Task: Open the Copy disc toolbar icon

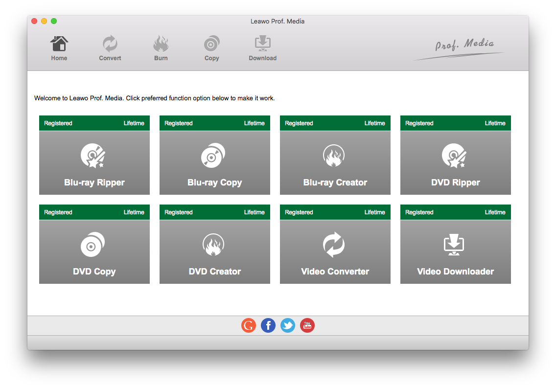Action: 212,44
